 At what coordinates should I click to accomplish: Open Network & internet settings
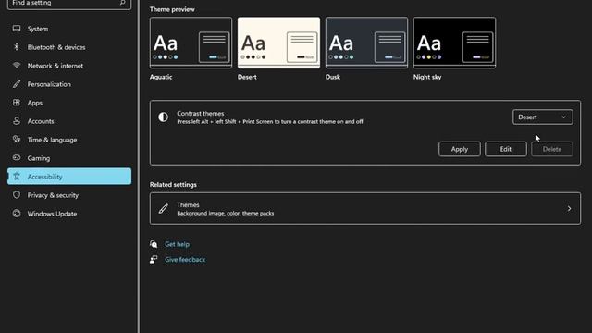point(69,66)
